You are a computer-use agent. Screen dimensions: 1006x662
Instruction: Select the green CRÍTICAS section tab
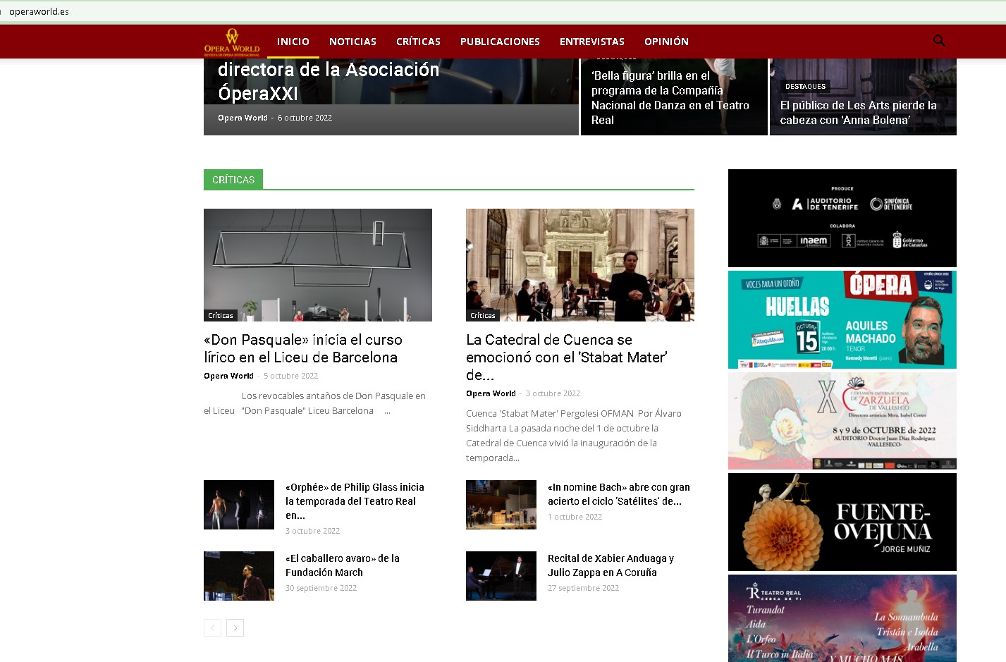[233, 180]
